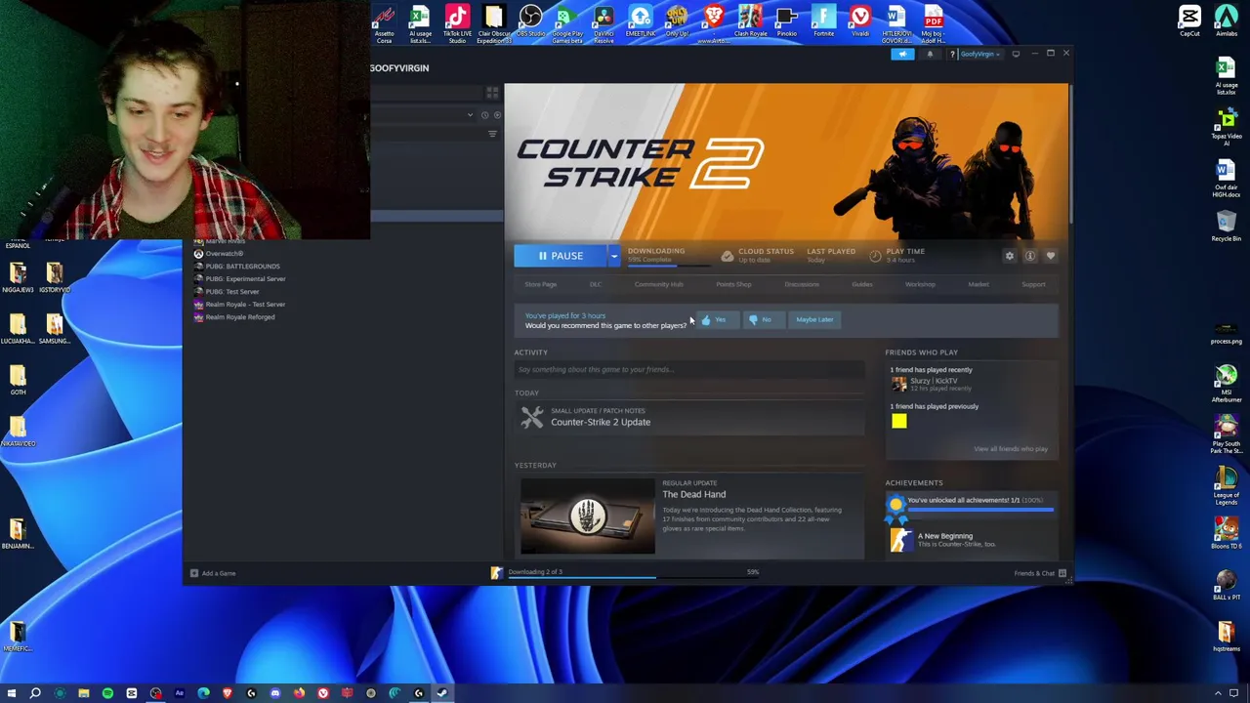Toggle library grid view icon

tap(492, 93)
